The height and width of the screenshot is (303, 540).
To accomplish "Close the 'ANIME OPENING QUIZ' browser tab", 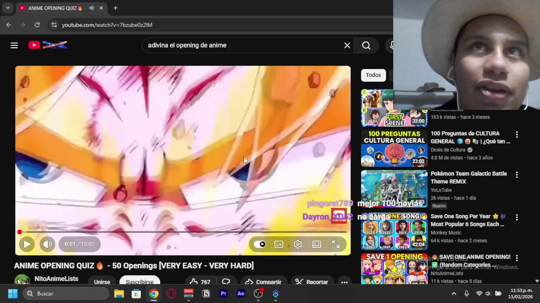I will pos(101,8).
